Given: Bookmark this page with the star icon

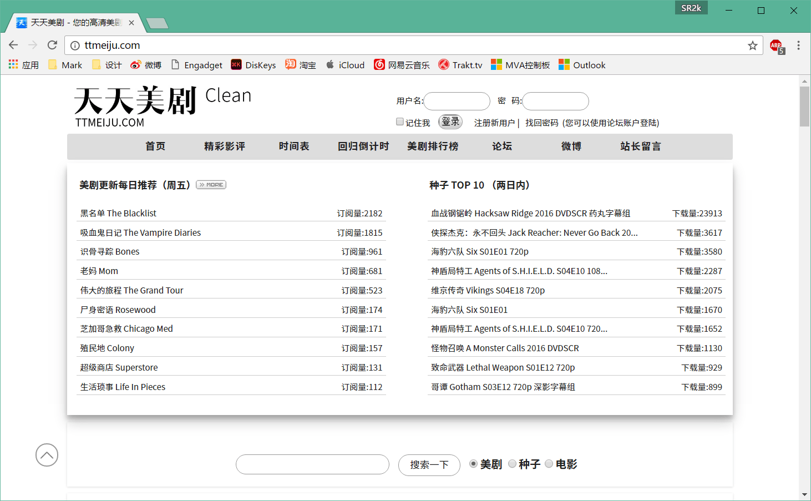Looking at the screenshot, I should (x=752, y=45).
